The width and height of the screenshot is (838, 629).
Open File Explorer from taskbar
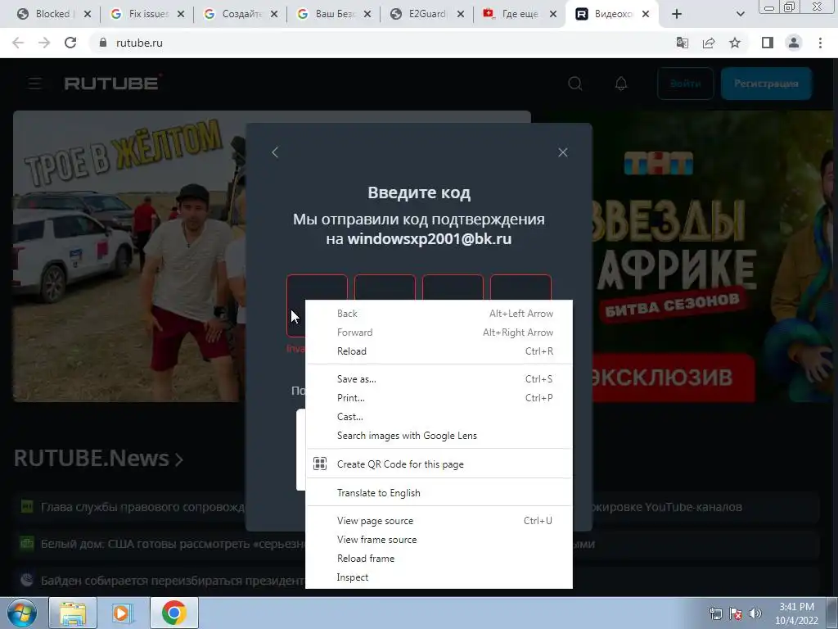[73, 613]
